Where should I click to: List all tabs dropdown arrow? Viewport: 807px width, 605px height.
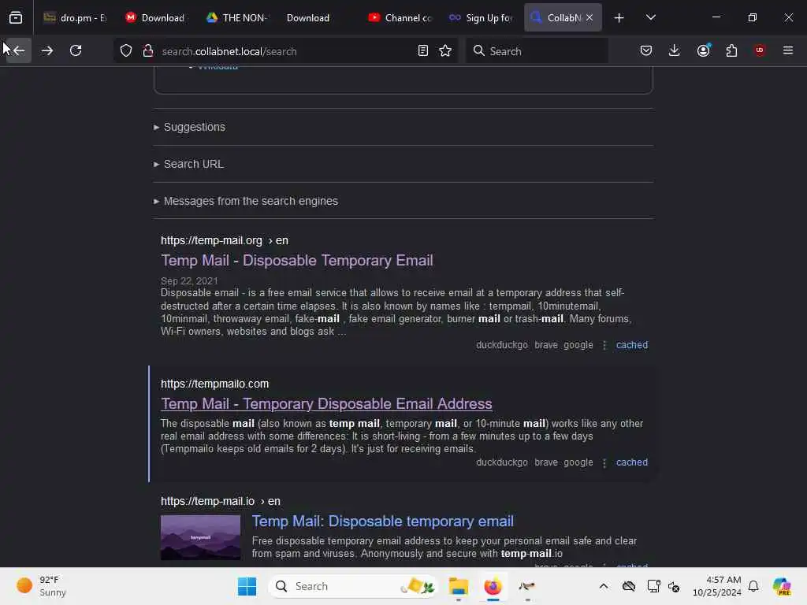[650, 17]
